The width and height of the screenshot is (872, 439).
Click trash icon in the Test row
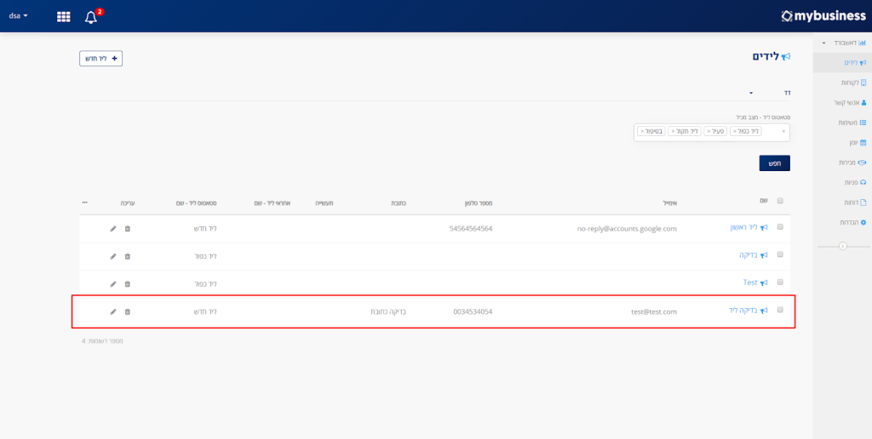[128, 284]
